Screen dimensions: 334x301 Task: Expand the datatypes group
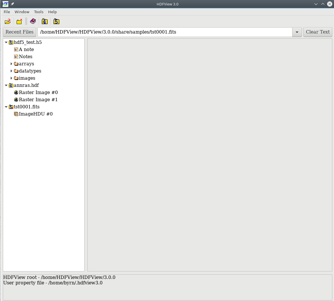[x=11, y=71]
